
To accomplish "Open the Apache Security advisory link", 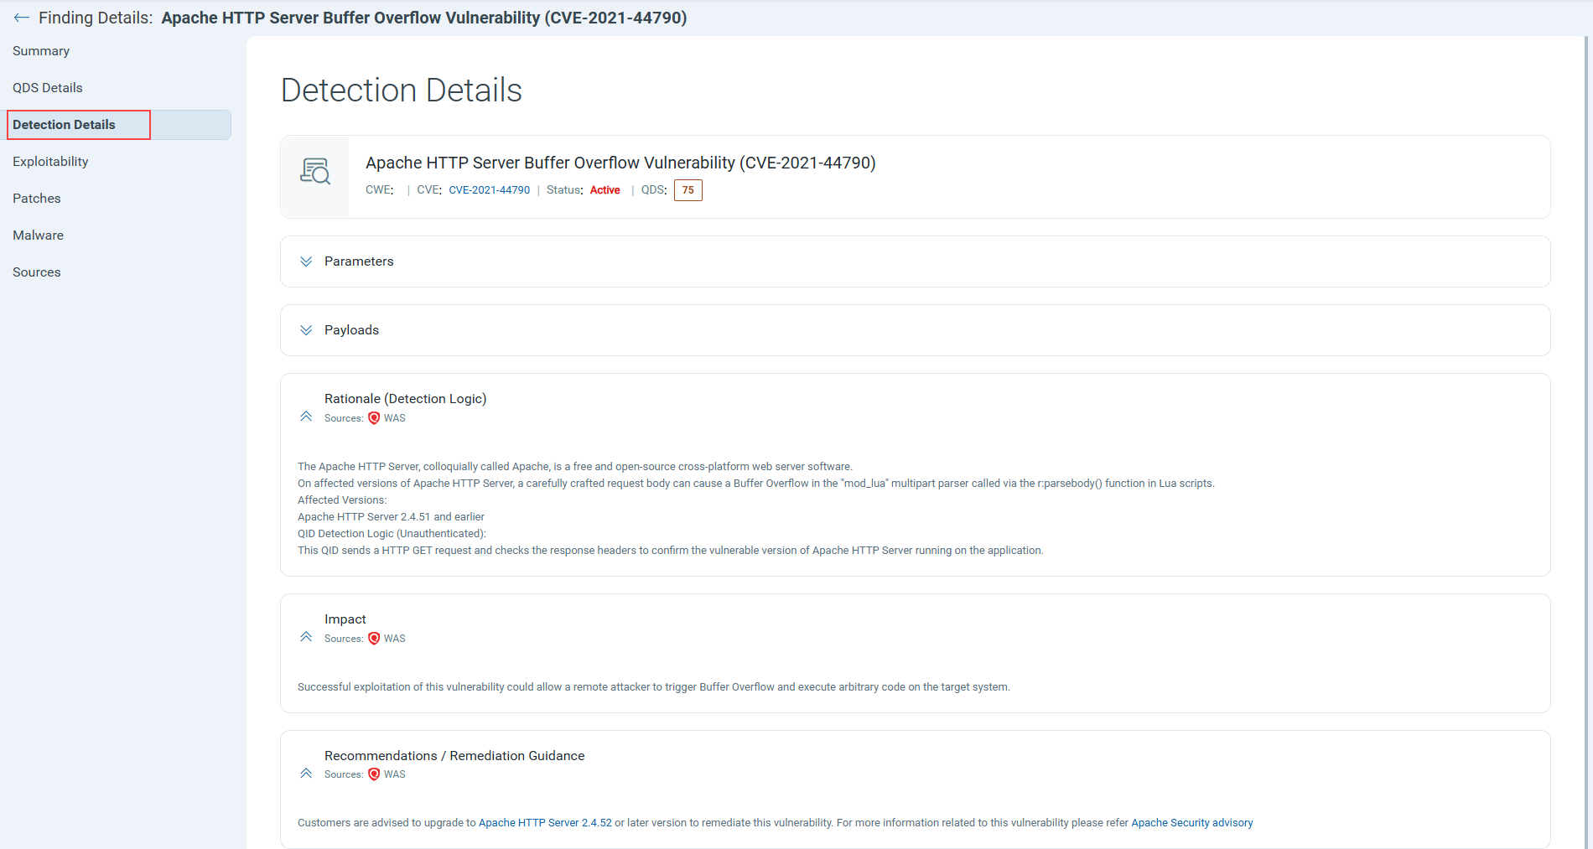I will pyautogui.click(x=1191, y=823).
